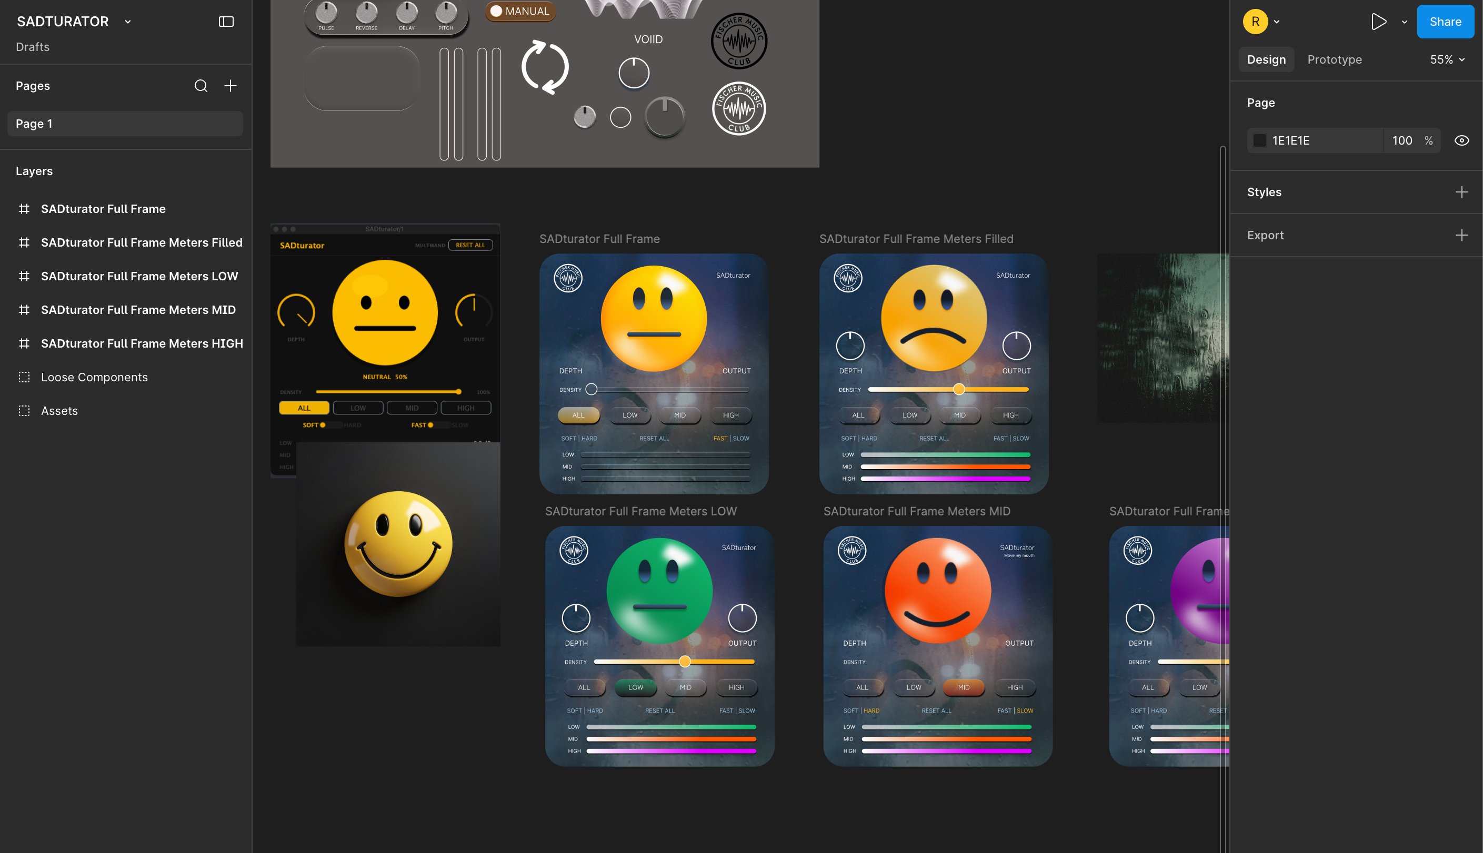Click the yellow smiley photo on canvas

[398, 544]
